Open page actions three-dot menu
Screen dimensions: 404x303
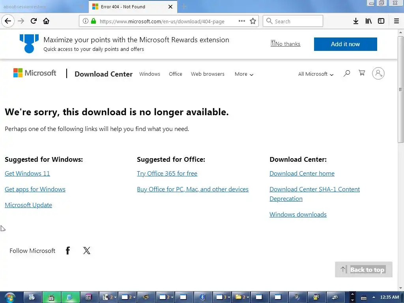point(242,21)
